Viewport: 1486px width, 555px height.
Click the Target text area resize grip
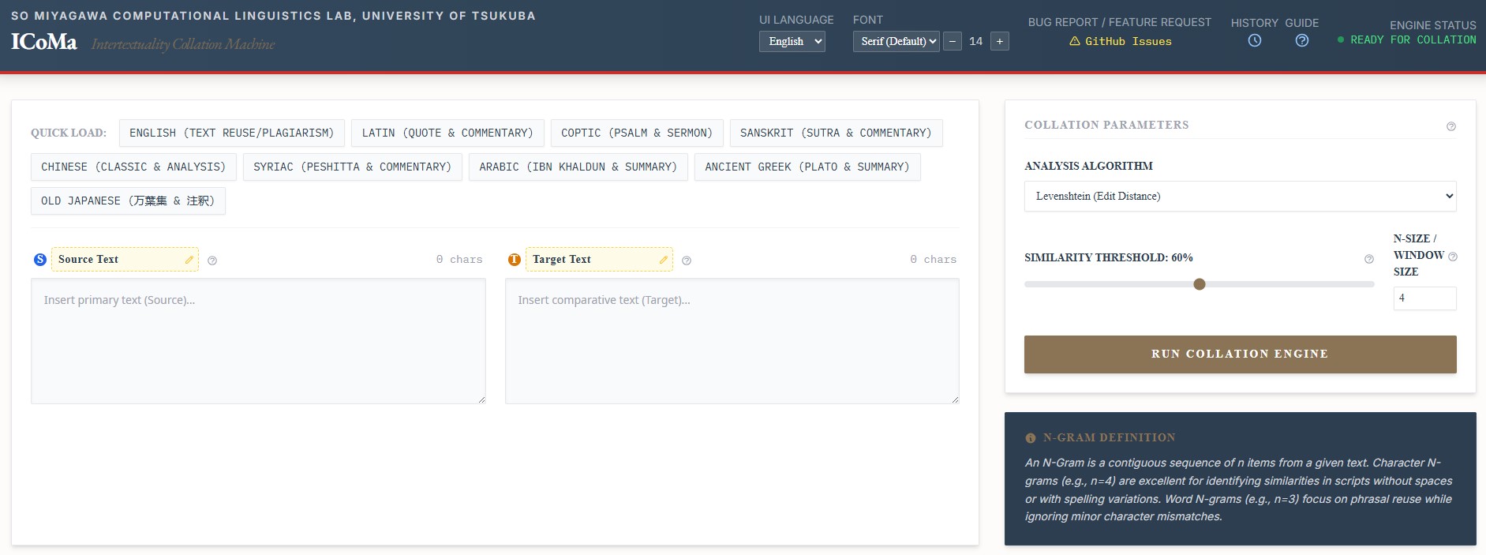tap(955, 399)
